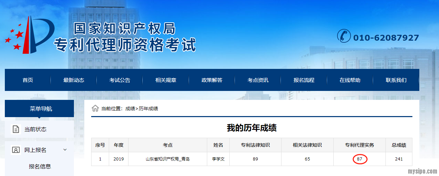Select 当前状态 in the sidebar

coord(35,130)
